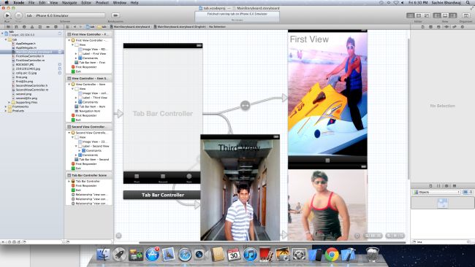475x267 pixels.
Task: Select the Third View scene image
Action: click(240, 190)
